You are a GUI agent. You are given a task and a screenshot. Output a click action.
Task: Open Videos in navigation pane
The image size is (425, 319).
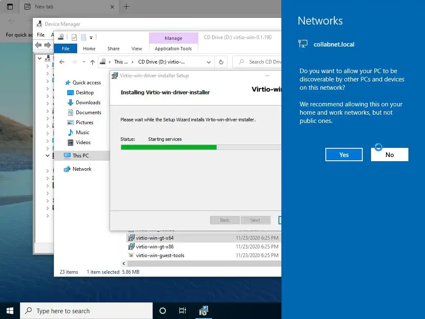(x=83, y=142)
